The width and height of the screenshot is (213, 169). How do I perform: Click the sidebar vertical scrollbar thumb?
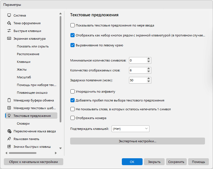click(x=61, y=69)
